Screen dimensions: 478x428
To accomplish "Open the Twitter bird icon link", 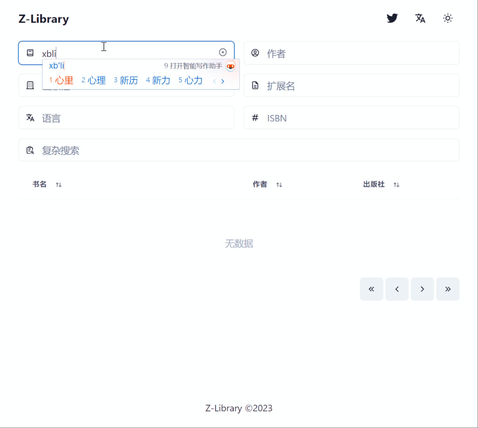I will (392, 18).
